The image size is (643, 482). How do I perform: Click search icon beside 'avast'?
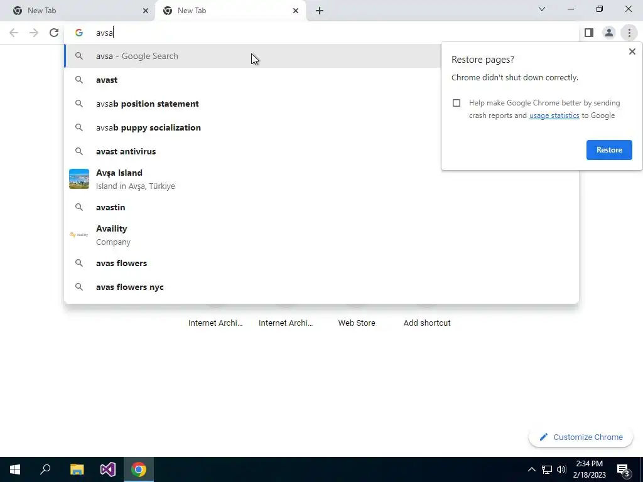pos(79,80)
